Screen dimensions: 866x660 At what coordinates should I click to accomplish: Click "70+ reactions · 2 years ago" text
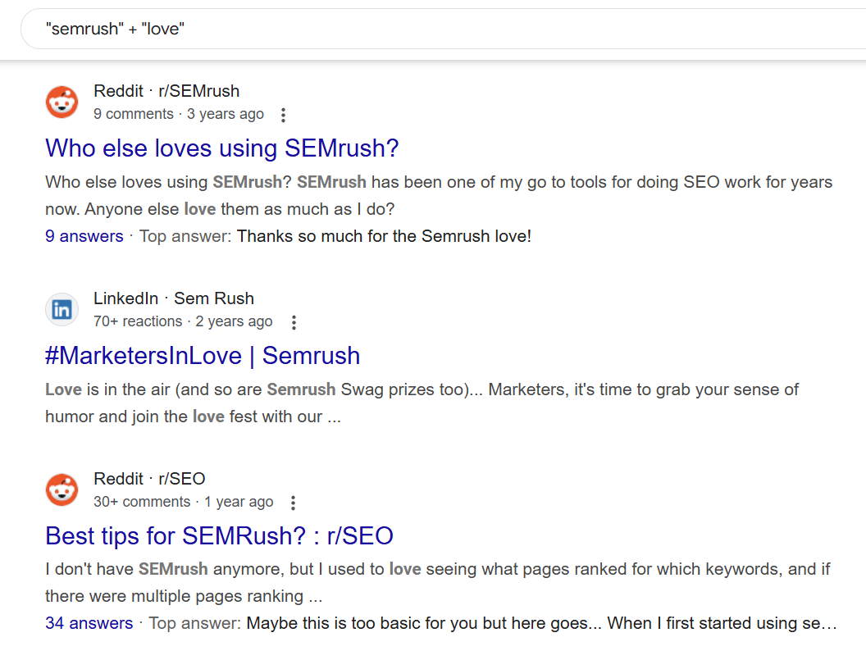pos(183,321)
